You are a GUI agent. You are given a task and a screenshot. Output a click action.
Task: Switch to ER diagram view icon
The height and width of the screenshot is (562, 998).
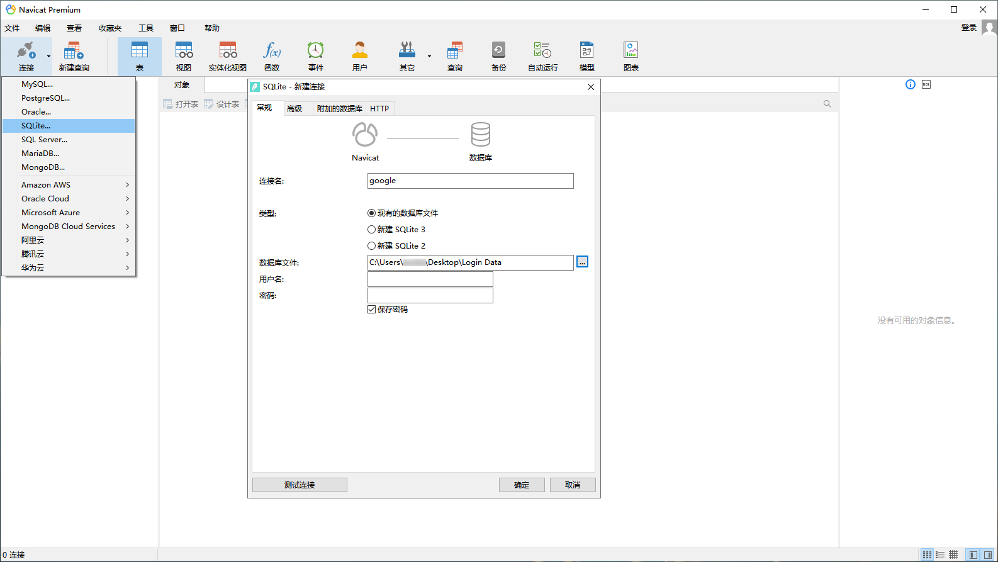click(x=953, y=555)
